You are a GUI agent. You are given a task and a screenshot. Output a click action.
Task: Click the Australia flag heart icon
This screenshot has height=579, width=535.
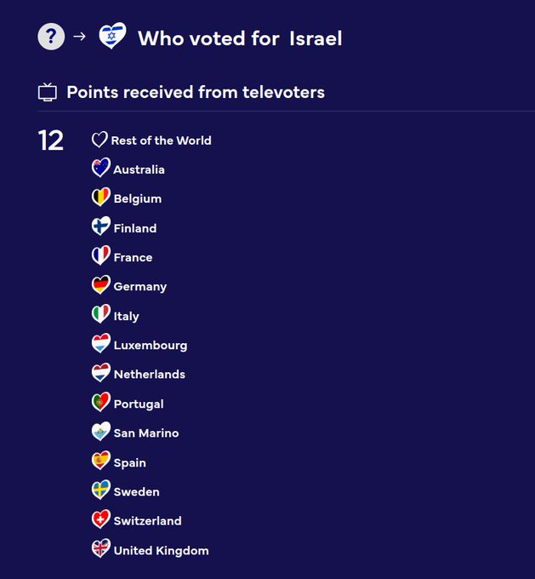[x=101, y=169]
